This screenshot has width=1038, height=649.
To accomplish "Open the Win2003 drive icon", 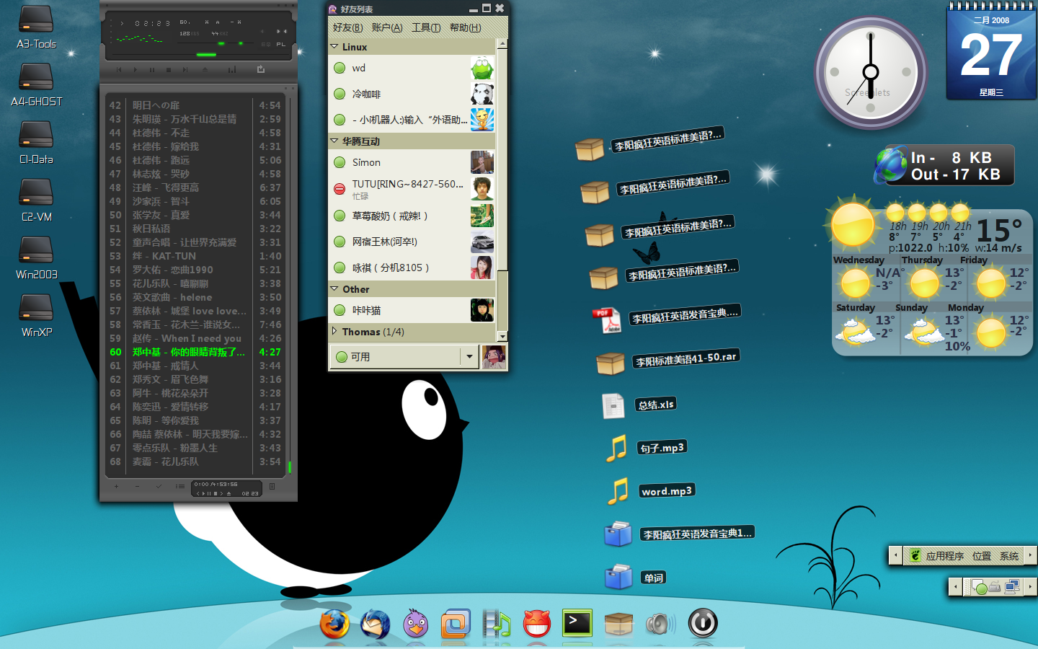I will click(x=36, y=257).
